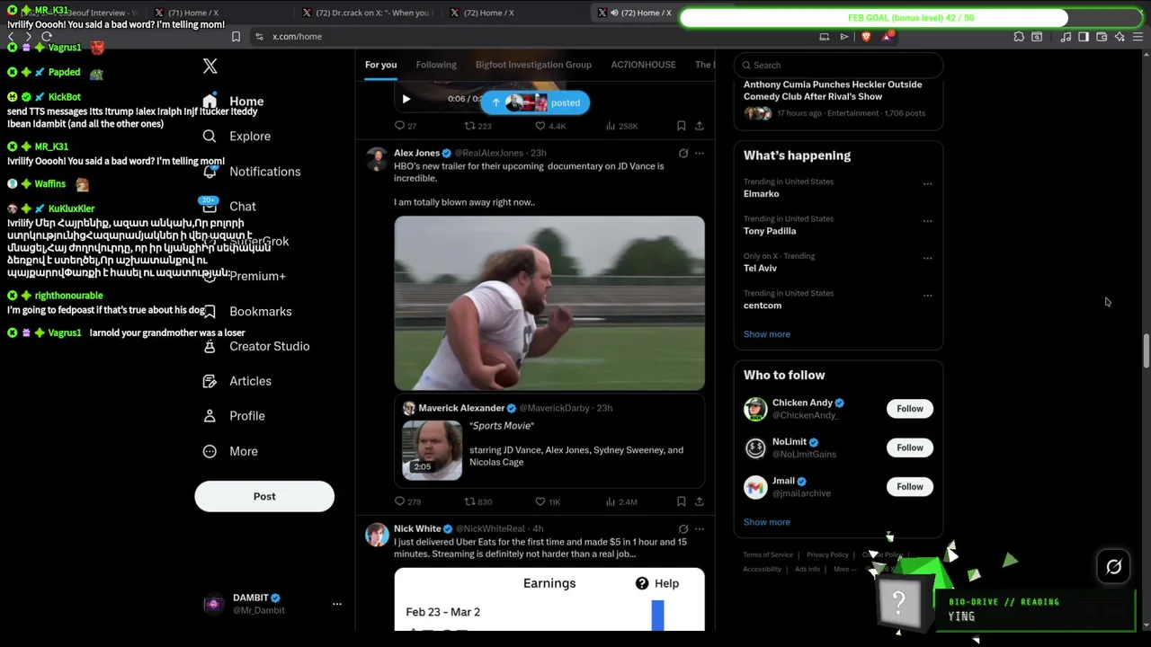Open Explore in the sidebar
This screenshot has width=1151, height=647.
250,137
